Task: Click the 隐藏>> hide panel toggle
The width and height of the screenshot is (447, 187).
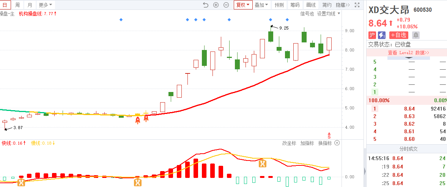Action: pos(343,5)
